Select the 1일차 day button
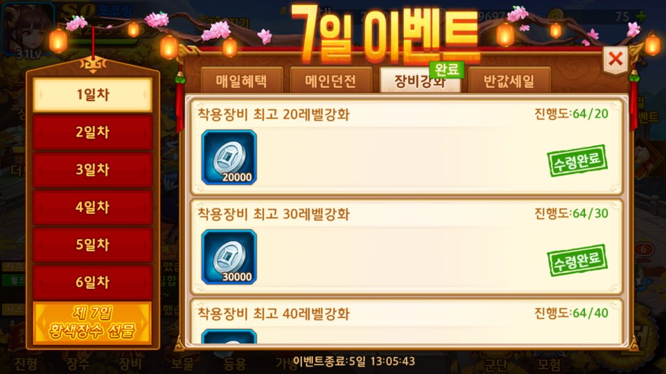 (93, 95)
